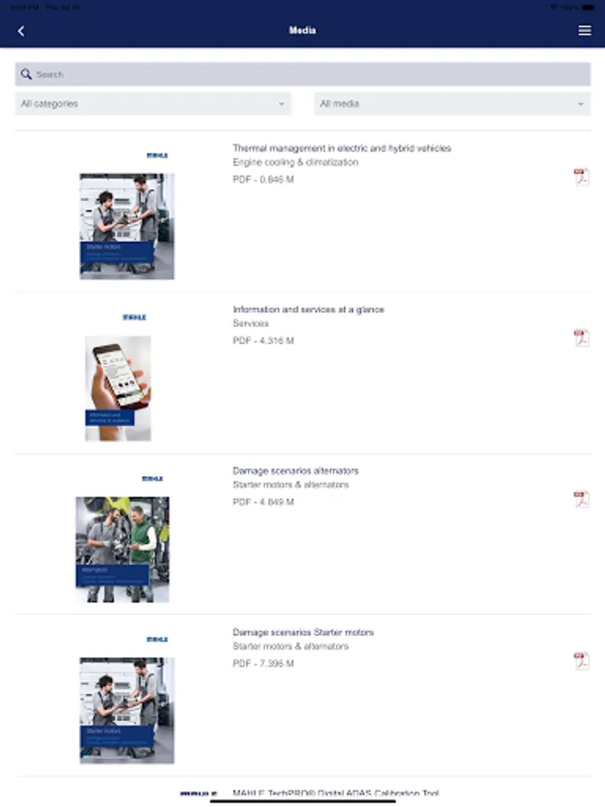The width and height of the screenshot is (605, 807).
Task: Open the hamburger menu
Action: 584,30
